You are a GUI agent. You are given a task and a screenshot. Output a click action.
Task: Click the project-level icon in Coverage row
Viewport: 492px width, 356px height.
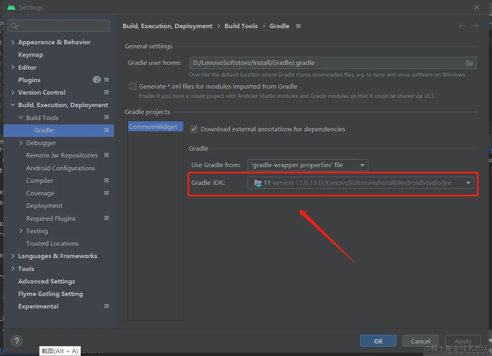[x=107, y=193]
